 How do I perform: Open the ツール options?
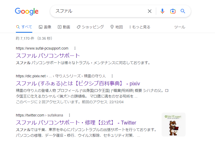pyautogui.click(x=180, y=27)
